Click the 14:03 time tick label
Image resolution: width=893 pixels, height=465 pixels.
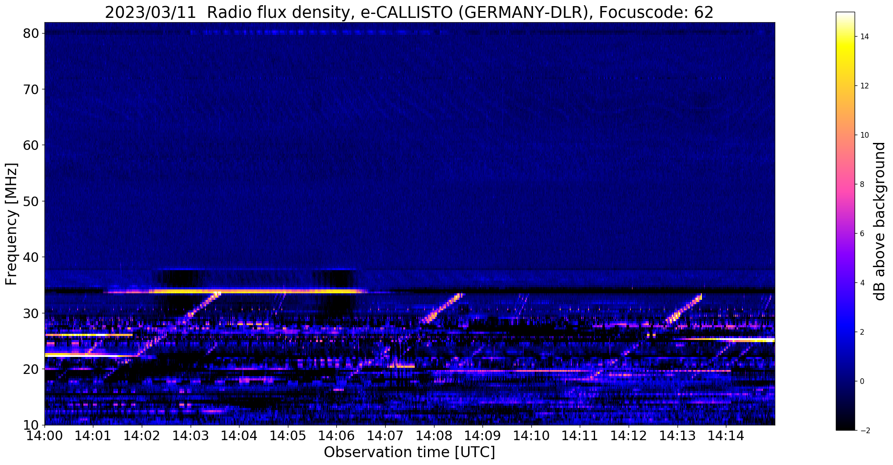(x=190, y=435)
